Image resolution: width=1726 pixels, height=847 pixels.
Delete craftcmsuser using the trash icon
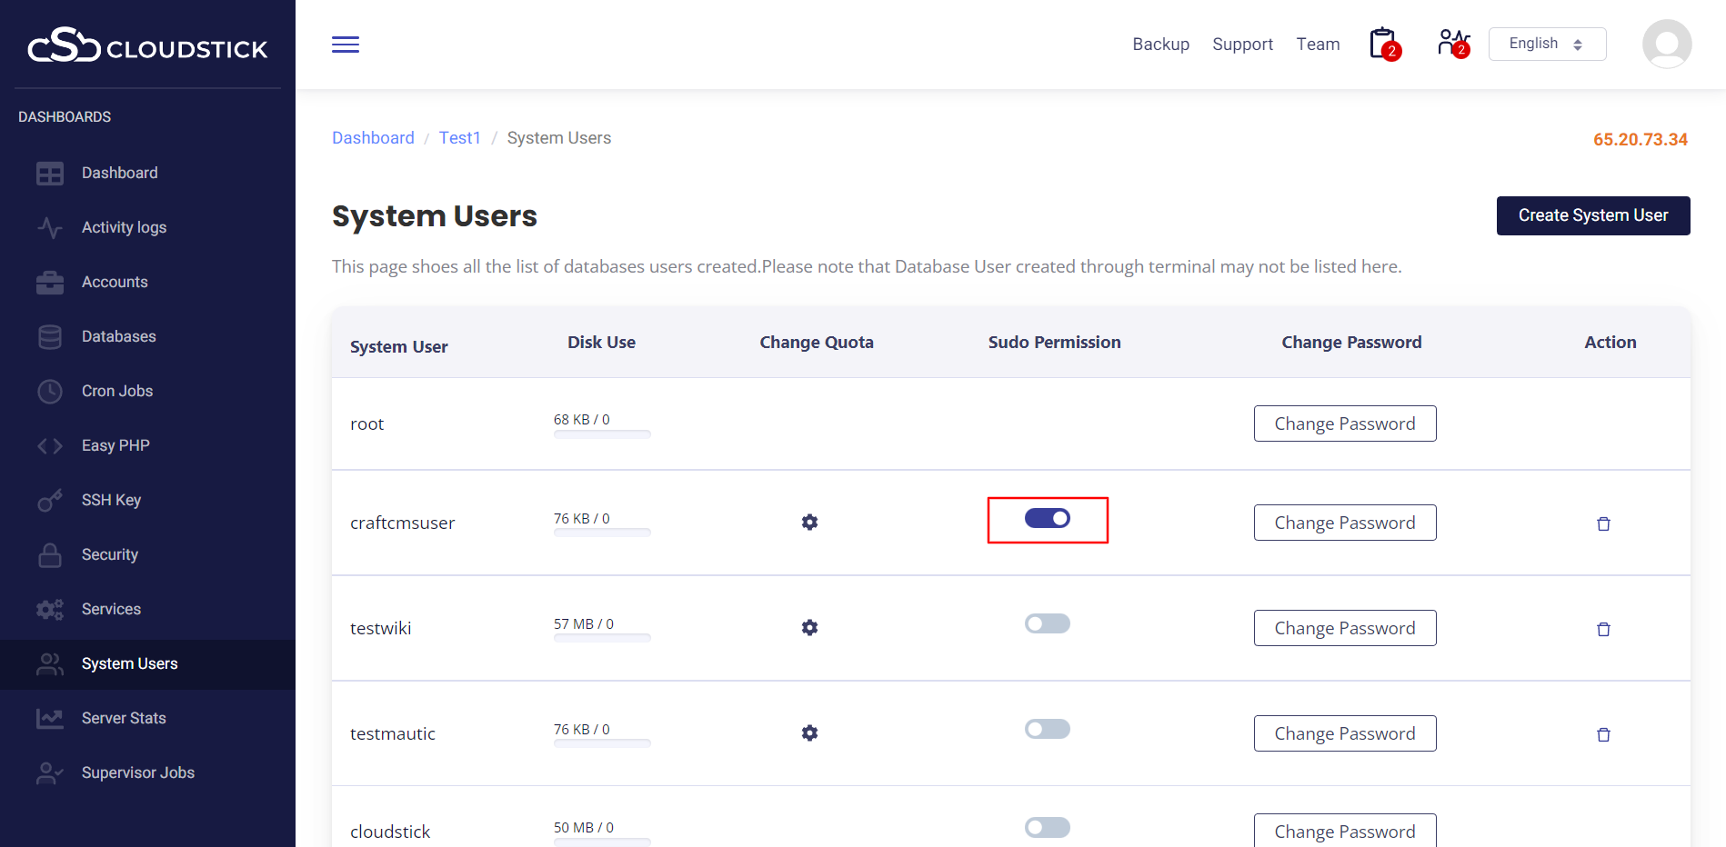tap(1603, 523)
